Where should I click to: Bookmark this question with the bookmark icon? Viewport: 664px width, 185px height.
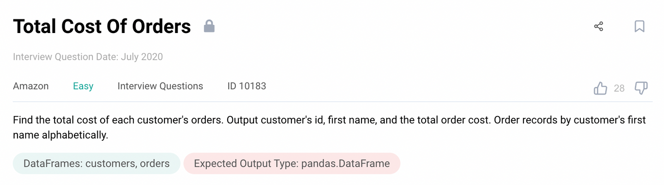(640, 26)
